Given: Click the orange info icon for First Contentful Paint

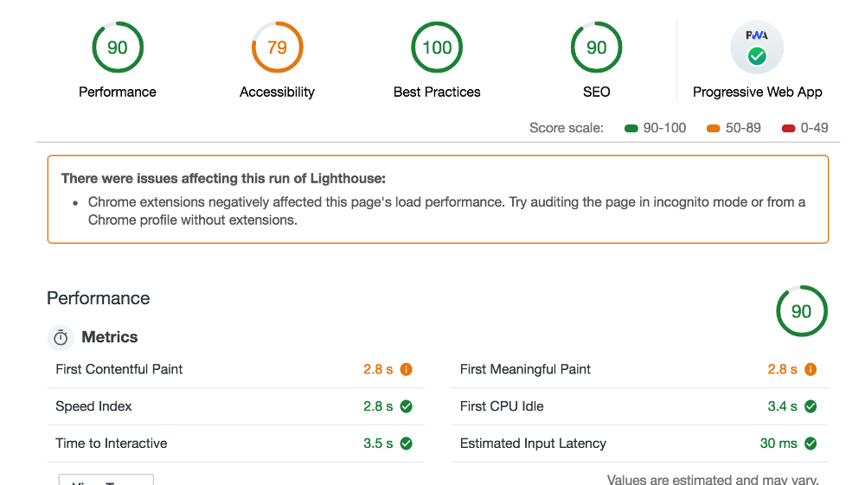Looking at the screenshot, I should tap(406, 369).
